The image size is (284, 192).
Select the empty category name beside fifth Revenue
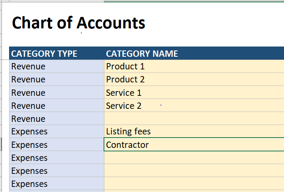[194, 118]
